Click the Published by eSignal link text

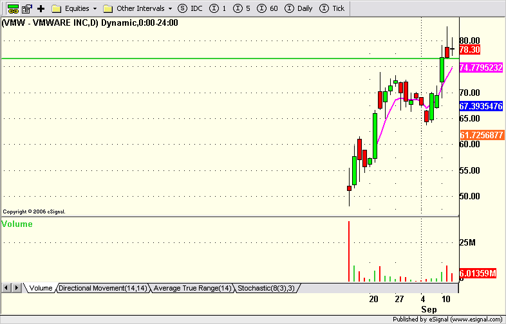click(x=447, y=319)
